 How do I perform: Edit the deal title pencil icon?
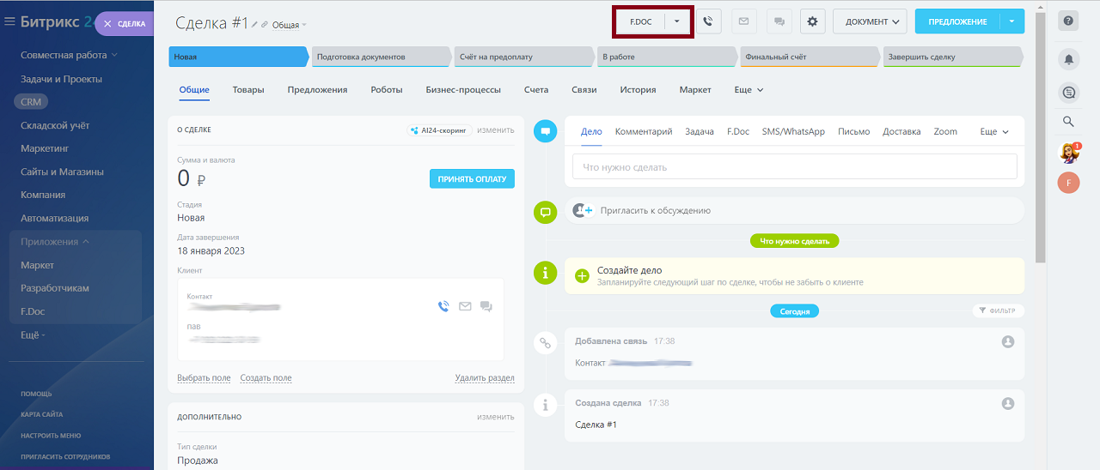(x=255, y=25)
